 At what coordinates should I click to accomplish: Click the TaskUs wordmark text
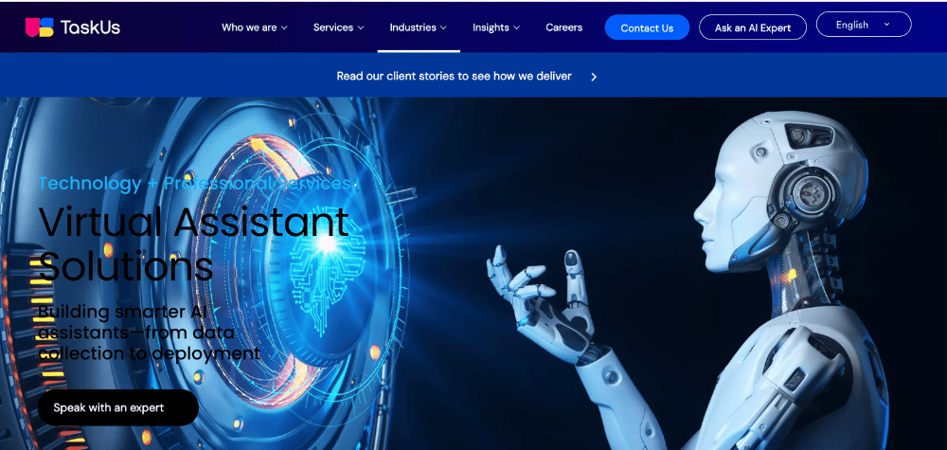(x=90, y=27)
